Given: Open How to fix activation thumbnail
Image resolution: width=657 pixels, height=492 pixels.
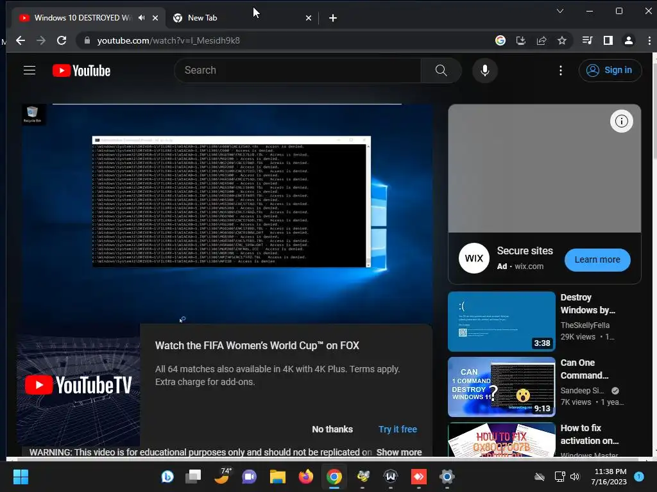Looking at the screenshot, I should pos(502,439).
